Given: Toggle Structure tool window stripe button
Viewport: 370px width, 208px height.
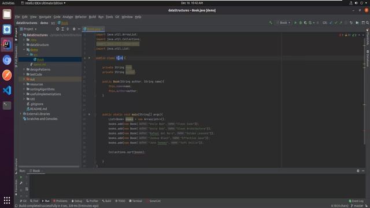Looking at the screenshot, I should coord(16,166).
